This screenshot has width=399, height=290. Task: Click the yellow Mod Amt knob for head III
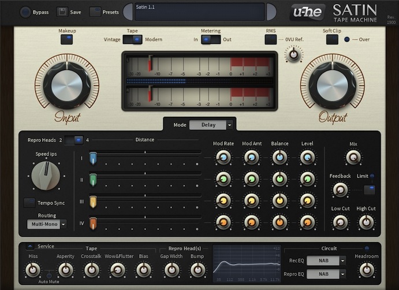pyautogui.click(x=251, y=201)
